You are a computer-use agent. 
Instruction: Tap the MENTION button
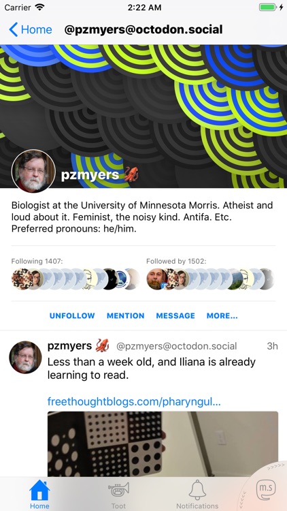126,315
